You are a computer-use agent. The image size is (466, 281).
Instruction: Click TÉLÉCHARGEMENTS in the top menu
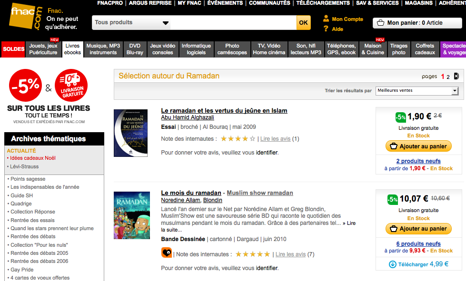click(323, 3)
